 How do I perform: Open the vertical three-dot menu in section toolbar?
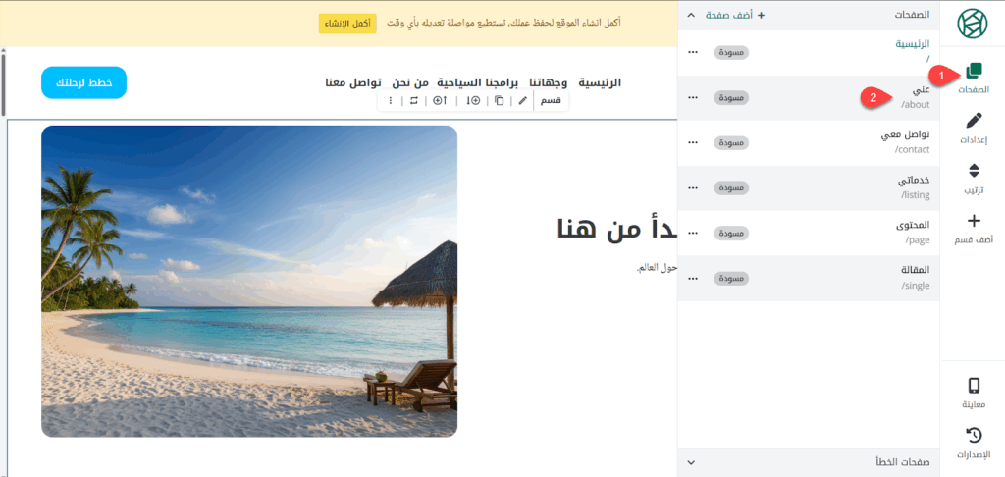[390, 100]
